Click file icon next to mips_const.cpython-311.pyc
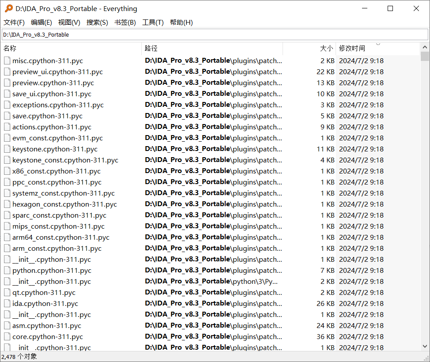 [7, 226]
